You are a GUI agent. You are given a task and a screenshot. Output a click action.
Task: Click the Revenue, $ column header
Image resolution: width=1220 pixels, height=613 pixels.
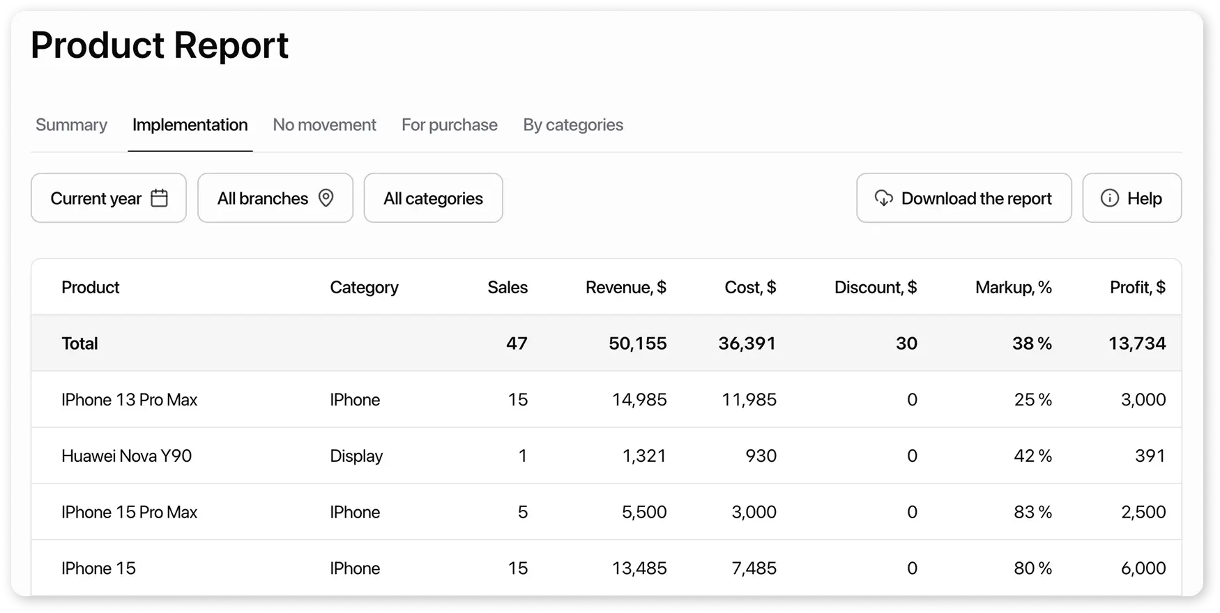(x=626, y=287)
